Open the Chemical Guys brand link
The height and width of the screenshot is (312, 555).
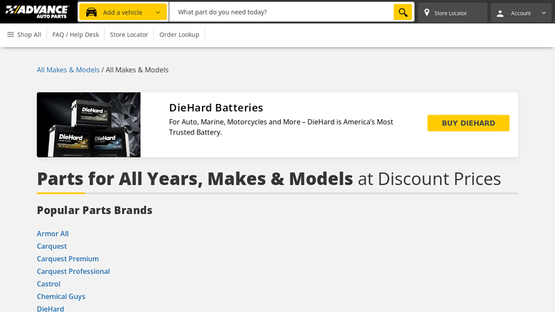[x=61, y=297]
